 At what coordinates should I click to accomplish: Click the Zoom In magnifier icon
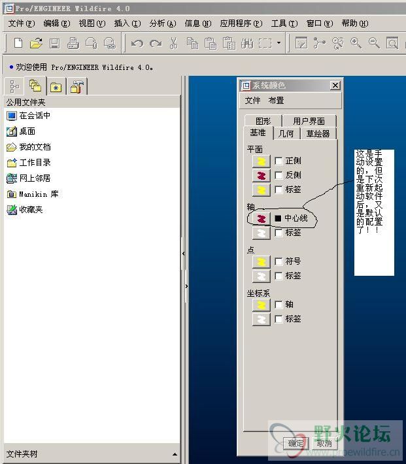(356, 43)
